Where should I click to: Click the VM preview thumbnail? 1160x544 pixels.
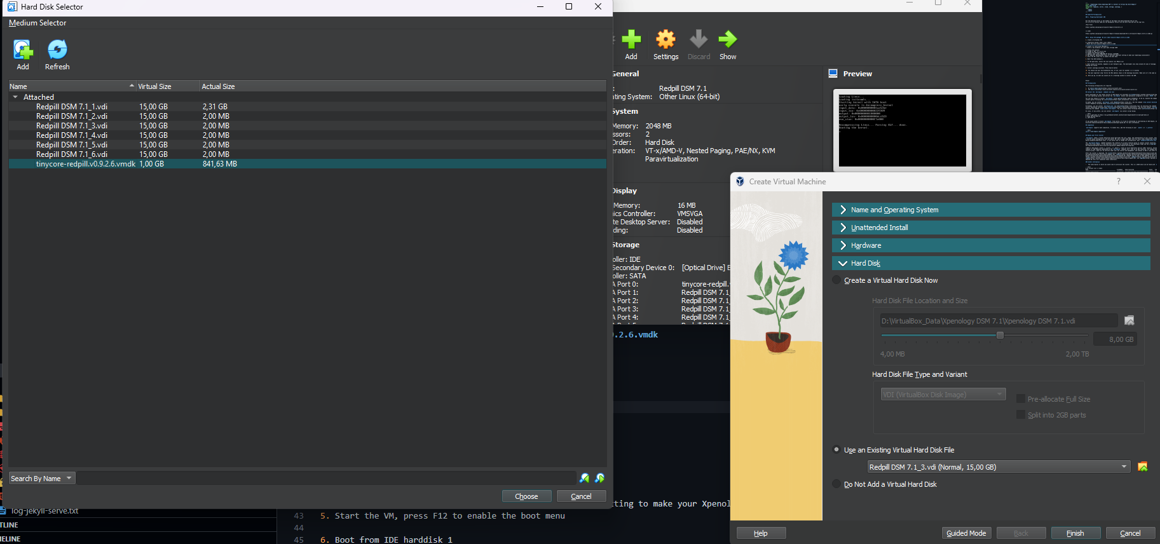[x=903, y=130]
